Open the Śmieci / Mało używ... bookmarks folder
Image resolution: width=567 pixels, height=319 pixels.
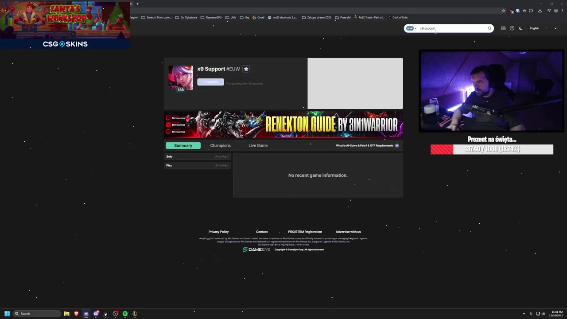pyautogui.click(x=156, y=17)
